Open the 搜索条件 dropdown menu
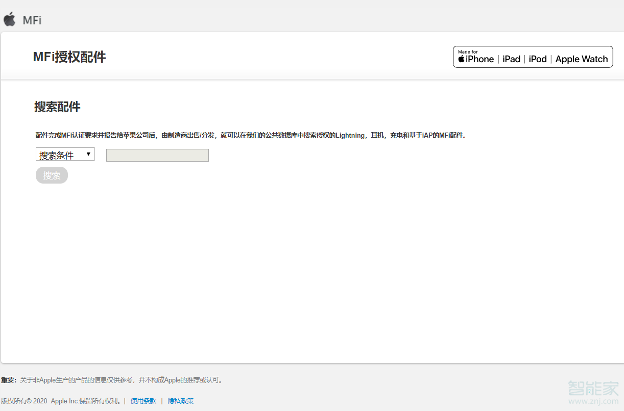Image resolution: width=624 pixels, height=411 pixels. [x=65, y=155]
